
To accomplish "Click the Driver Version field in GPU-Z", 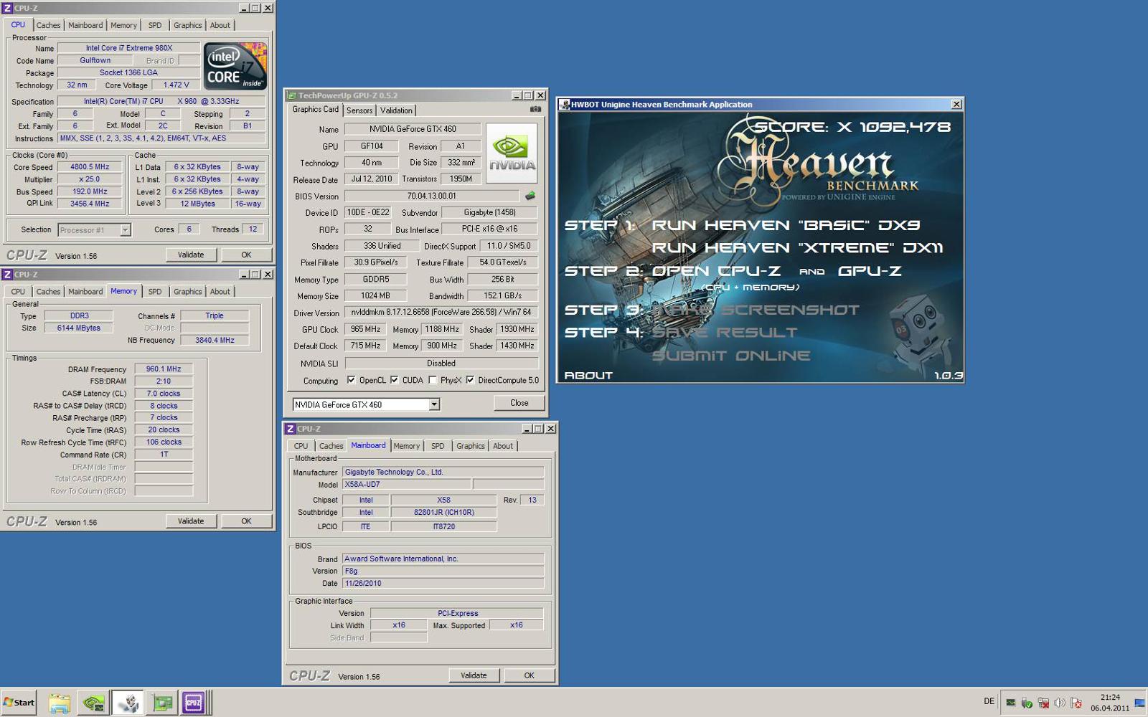I will point(441,313).
